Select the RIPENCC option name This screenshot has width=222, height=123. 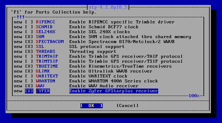(46, 22)
